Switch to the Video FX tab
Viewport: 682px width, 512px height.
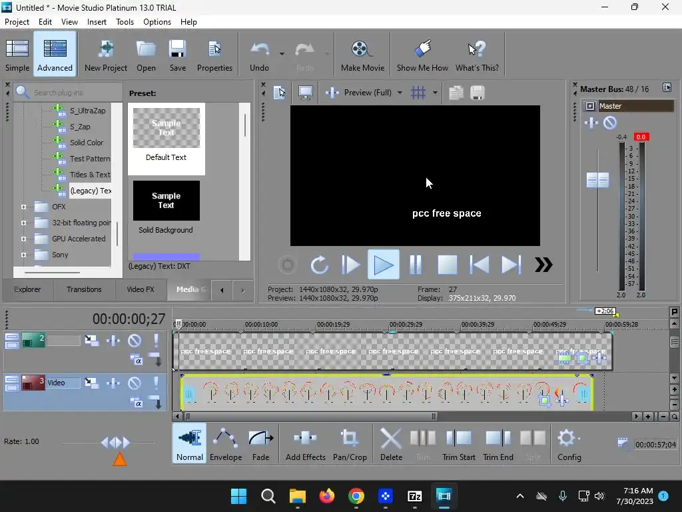(x=141, y=289)
